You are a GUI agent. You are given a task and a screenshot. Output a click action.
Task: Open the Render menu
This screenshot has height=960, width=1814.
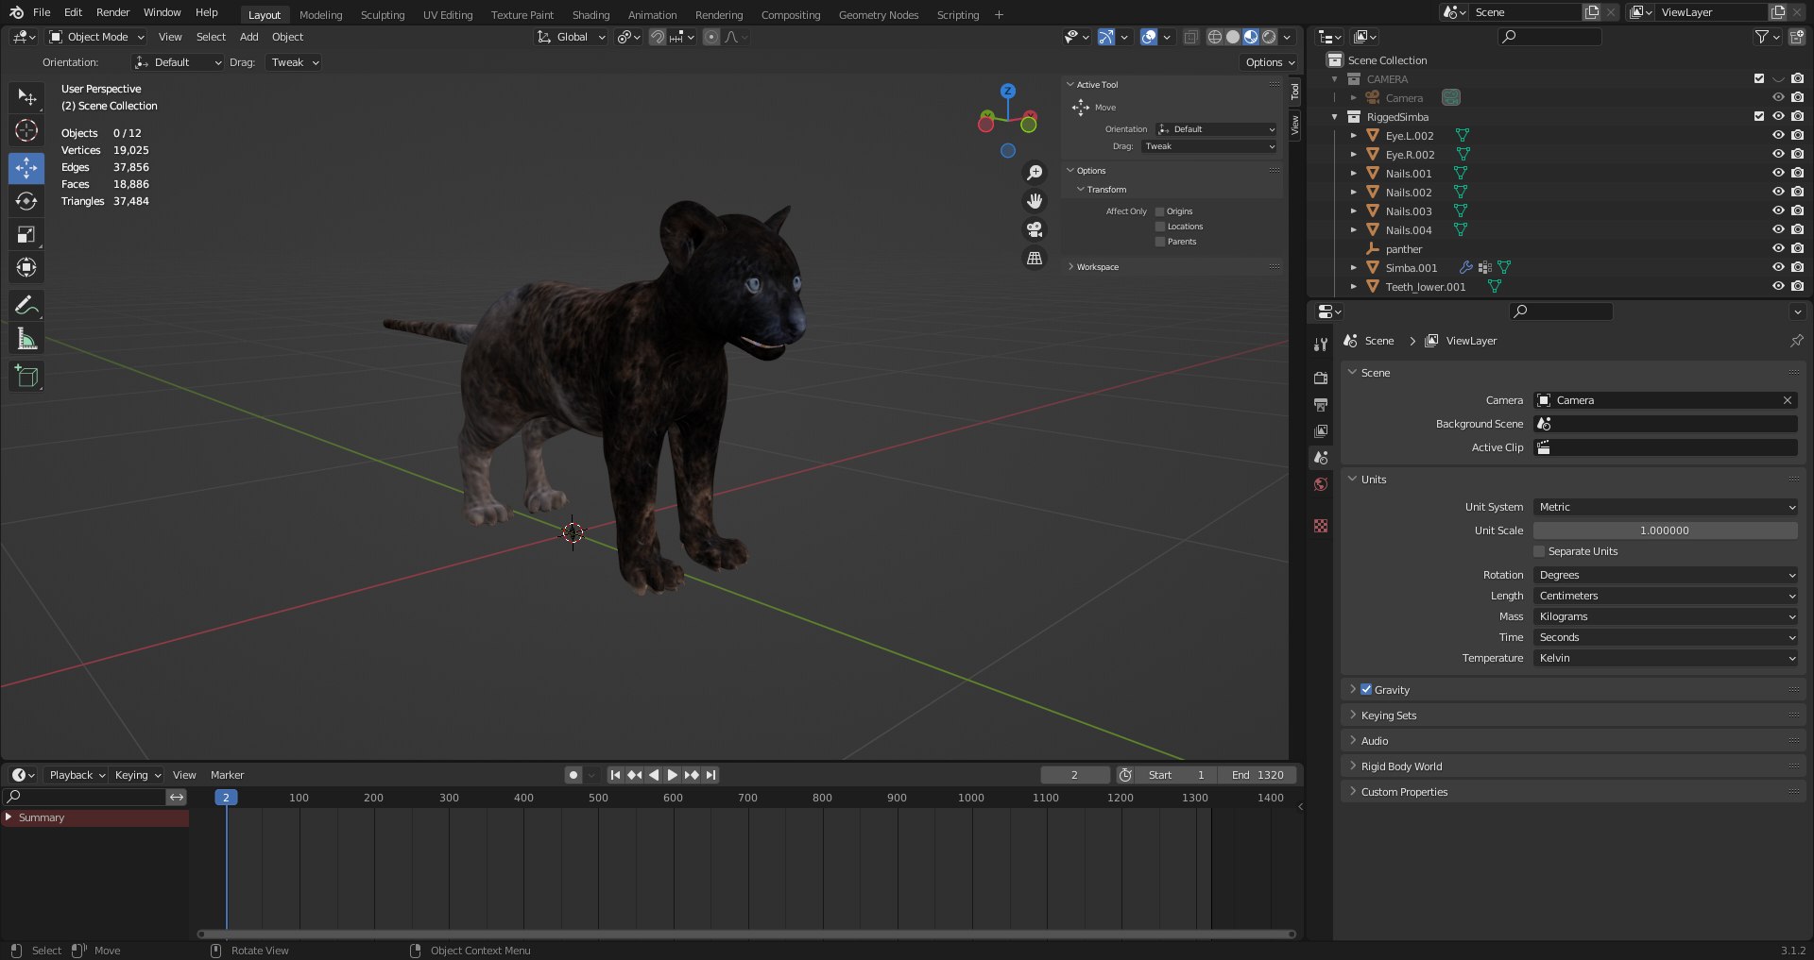coord(112,12)
